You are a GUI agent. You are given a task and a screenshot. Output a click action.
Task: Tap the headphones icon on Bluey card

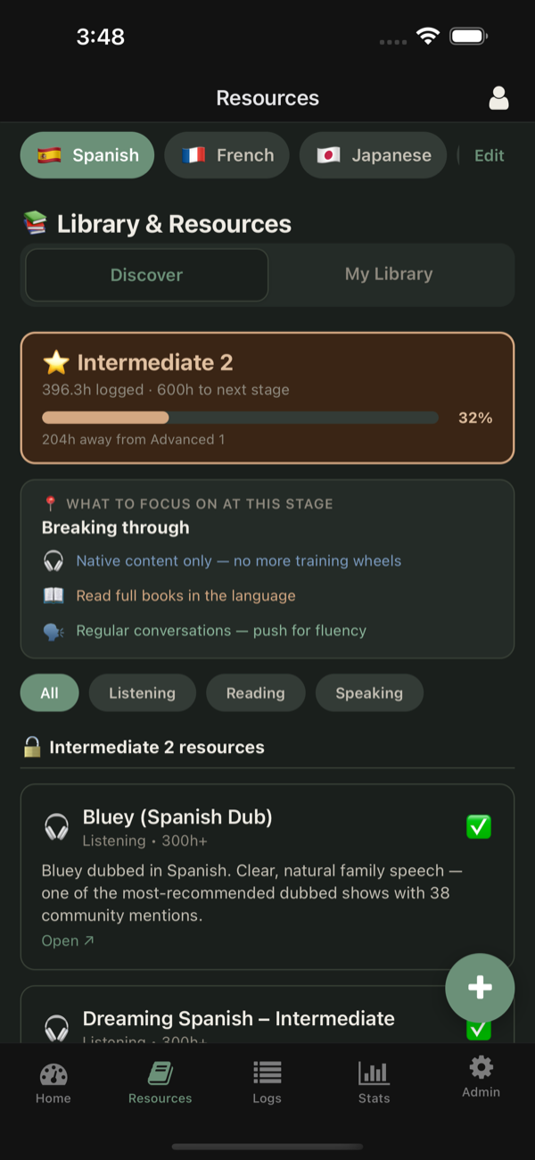56,827
